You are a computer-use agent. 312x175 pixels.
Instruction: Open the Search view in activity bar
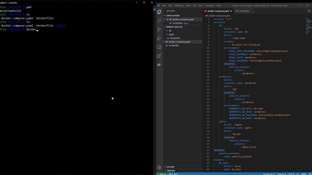[x=159, y=20]
